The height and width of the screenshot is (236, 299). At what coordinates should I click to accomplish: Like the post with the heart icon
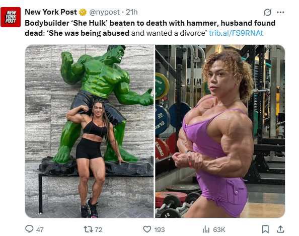click(147, 229)
